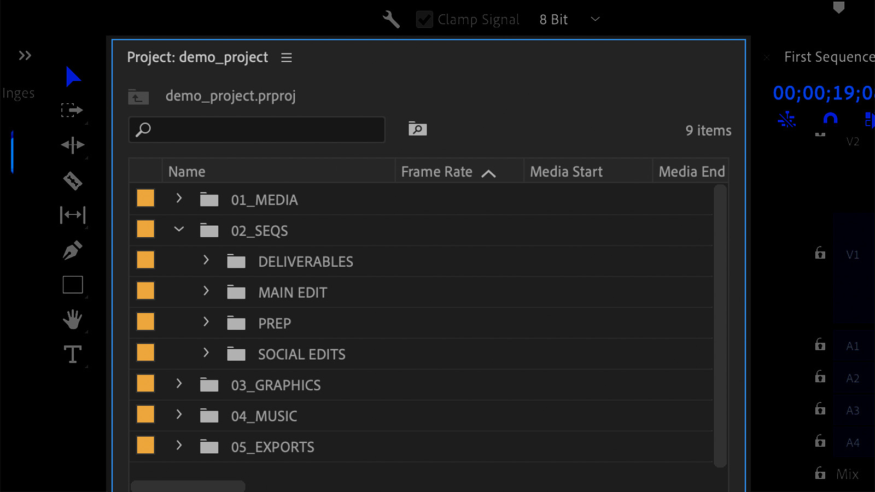Click the SOCIAL EDITS bin folder icon

coord(236,354)
